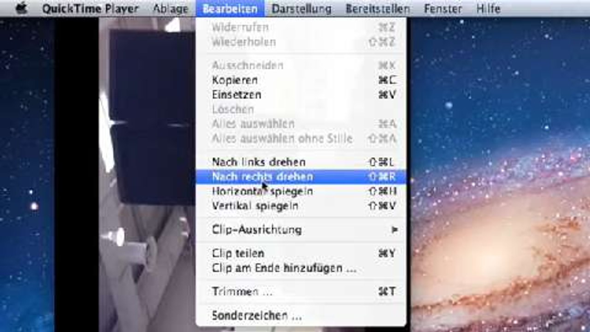590x332 pixels.
Task: Choose Kopieren from the menu
Action: click(301, 80)
